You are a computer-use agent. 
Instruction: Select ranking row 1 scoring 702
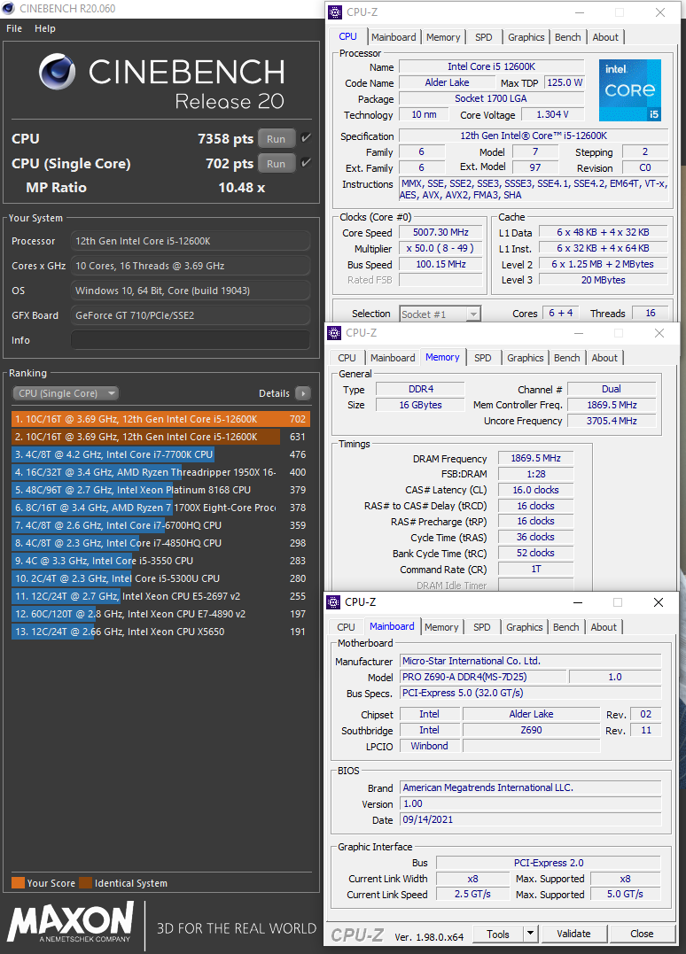tap(160, 419)
